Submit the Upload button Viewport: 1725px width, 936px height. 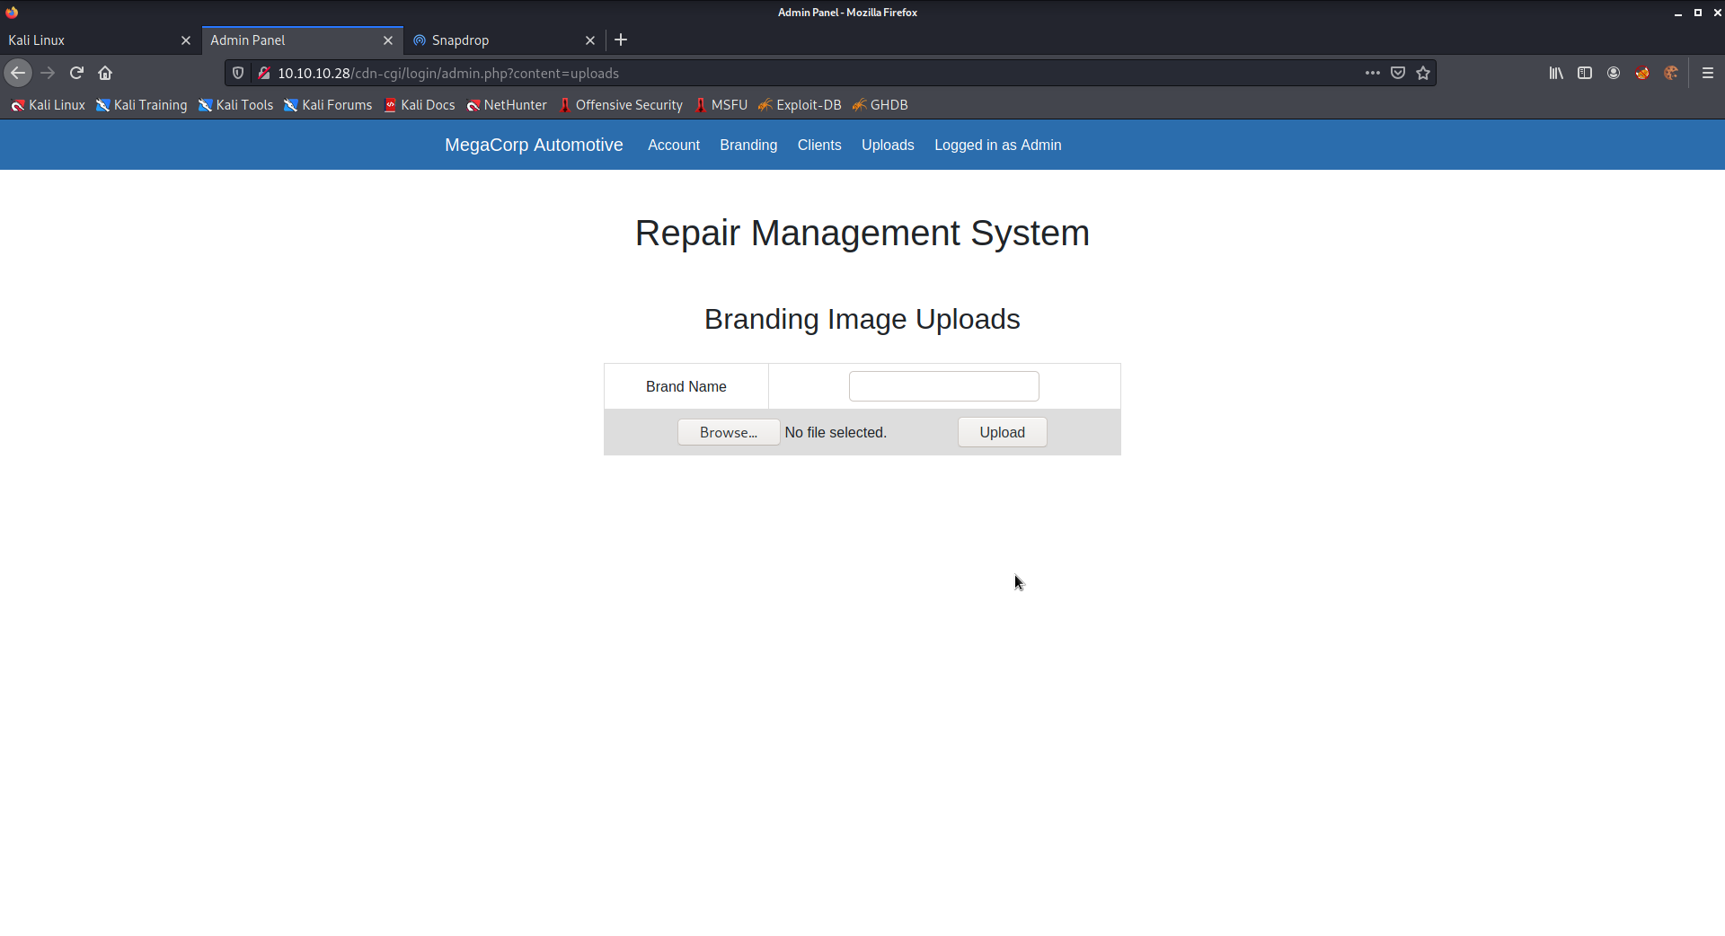1002,432
